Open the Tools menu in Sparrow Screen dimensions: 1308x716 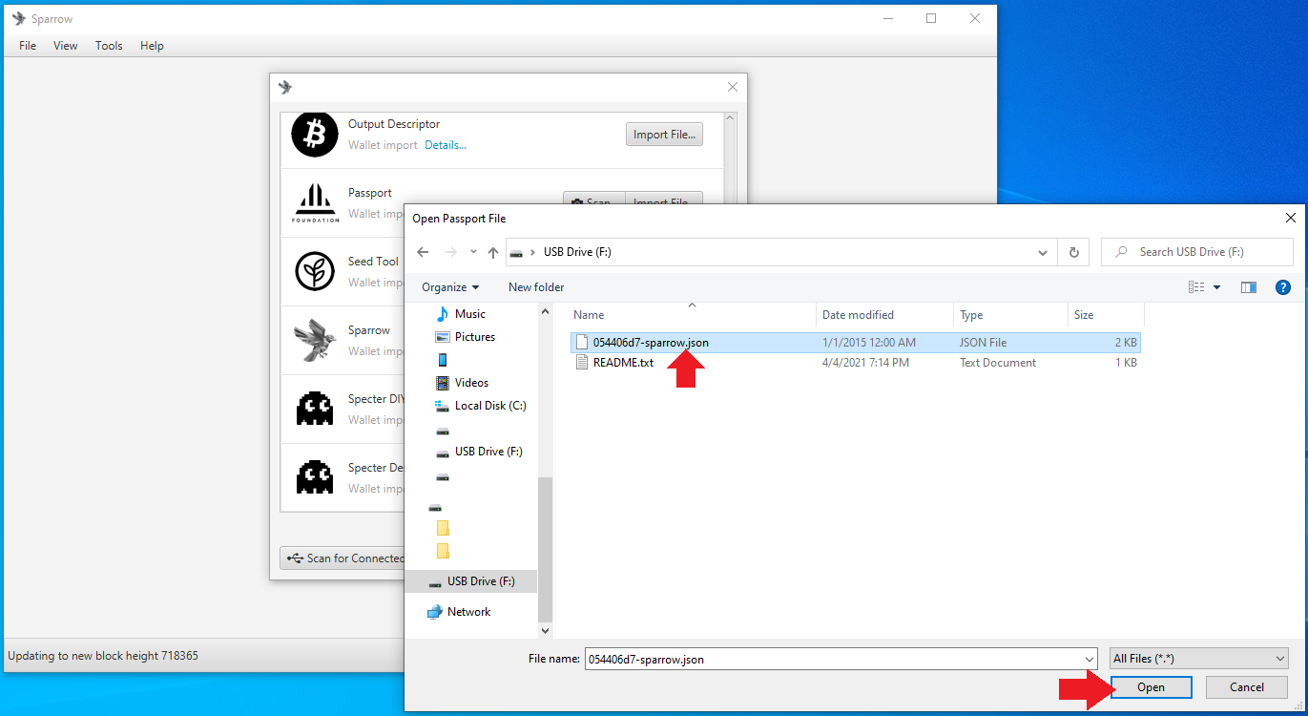pos(109,46)
